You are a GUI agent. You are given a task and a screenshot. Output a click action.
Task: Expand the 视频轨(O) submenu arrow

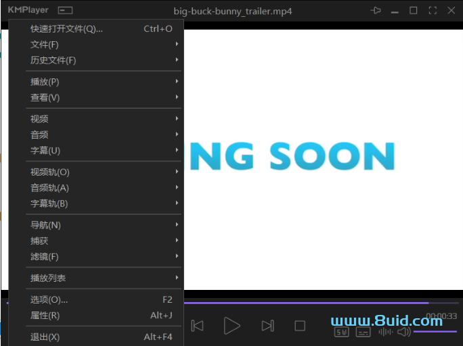[x=177, y=172]
